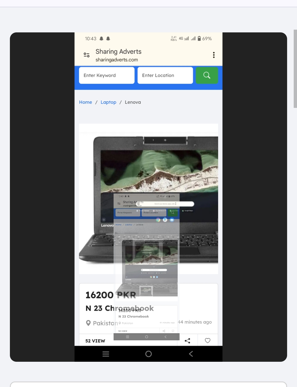Open the browser three-dot overflow menu
The height and width of the screenshot is (387, 297).
(214, 55)
